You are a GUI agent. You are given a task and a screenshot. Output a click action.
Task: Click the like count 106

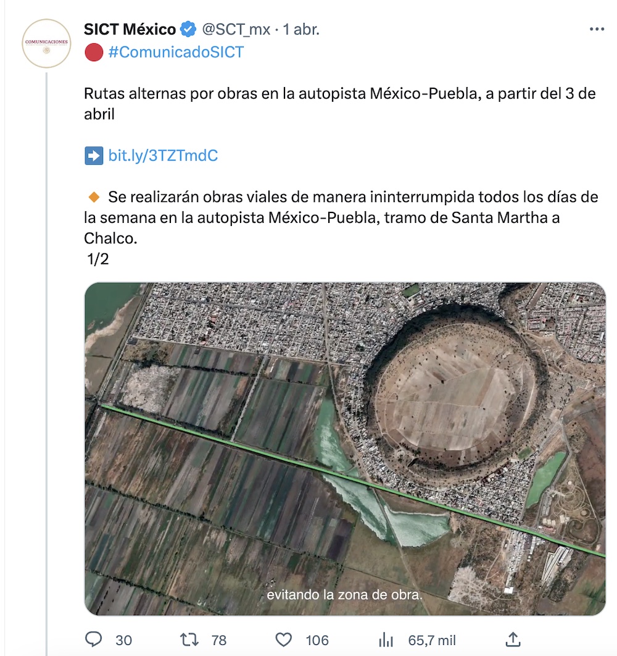point(317,640)
